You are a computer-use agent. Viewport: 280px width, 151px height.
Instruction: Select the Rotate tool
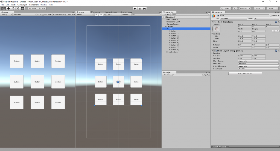[x=13, y=8]
